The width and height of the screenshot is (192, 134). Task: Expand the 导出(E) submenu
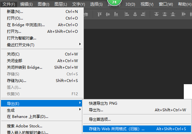click(x=42, y=103)
